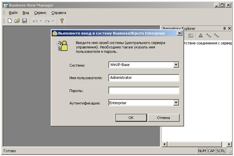Image resolution: width=234 pixels, height=156 pixels.
Task: Click the Repository Explorer folder icon
Action: coord(191,36)
